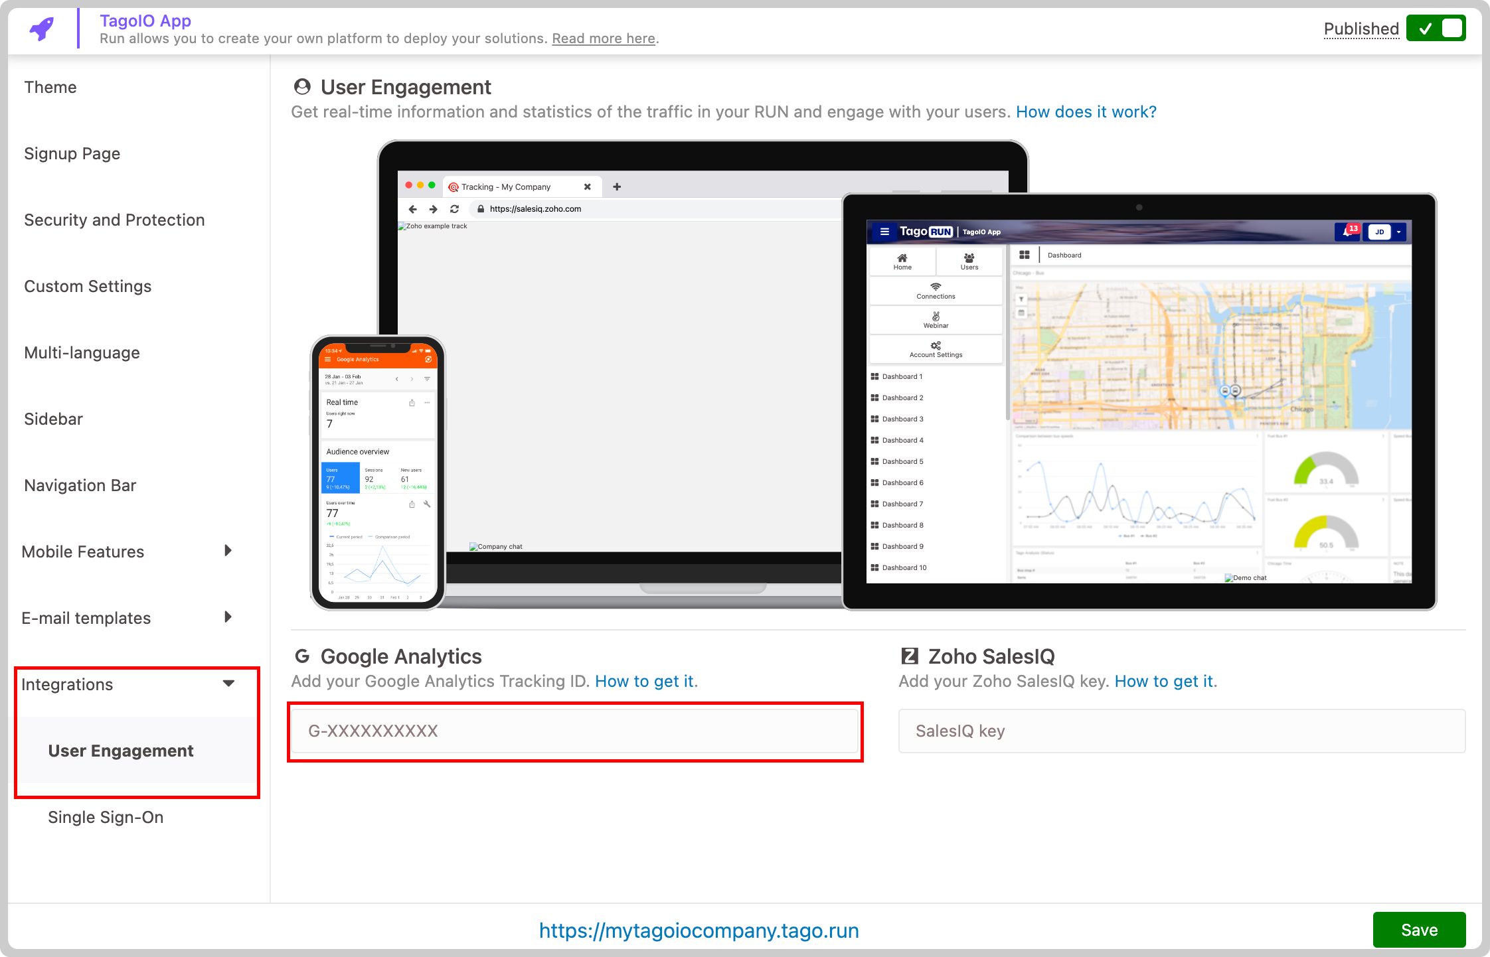Open Zoho SalesIQ How to get it link

click(x=1165, y=681)
